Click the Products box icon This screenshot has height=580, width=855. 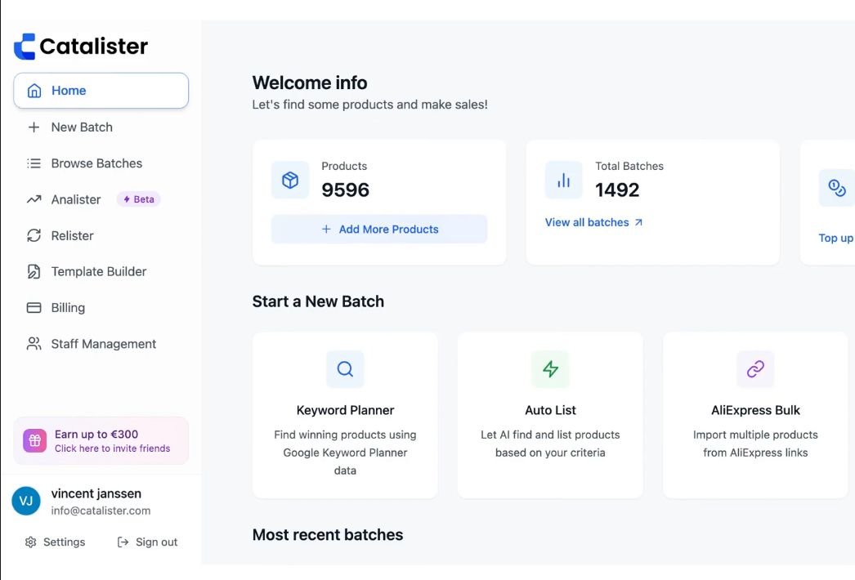pos(290,181)
